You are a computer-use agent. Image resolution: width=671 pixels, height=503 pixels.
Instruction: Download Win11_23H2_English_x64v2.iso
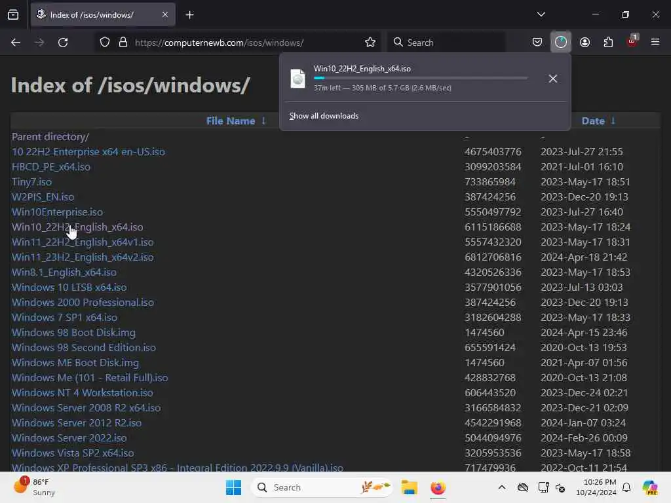tap(83, 257)
